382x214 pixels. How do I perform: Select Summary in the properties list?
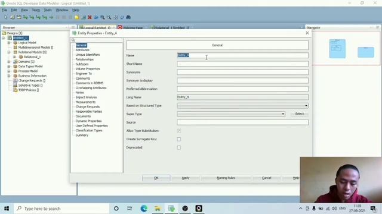click(82, 135)
